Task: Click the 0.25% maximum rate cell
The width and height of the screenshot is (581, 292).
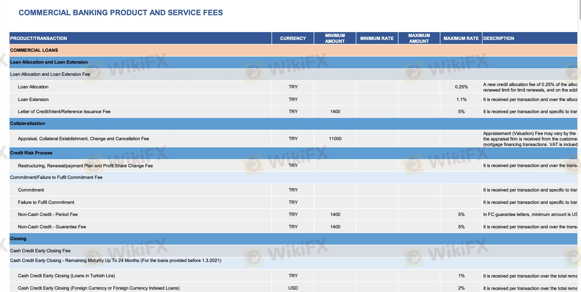Action: (461, 87)
